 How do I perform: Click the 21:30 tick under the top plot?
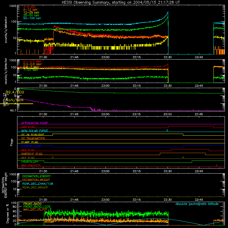43,57
